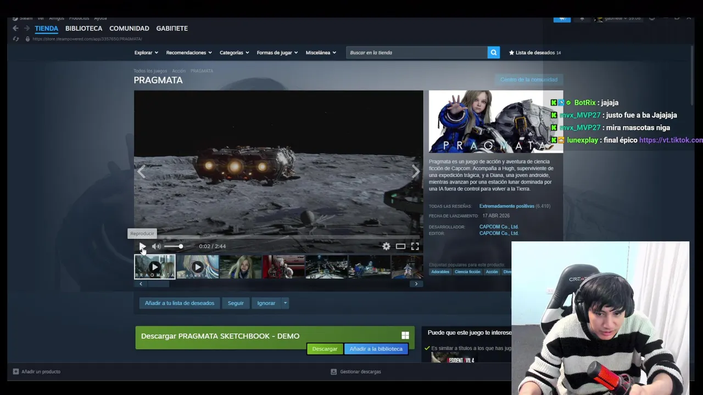Click the green Descargar demo button
Viewport: 703px width, 395px height.
tap(325, 349)
